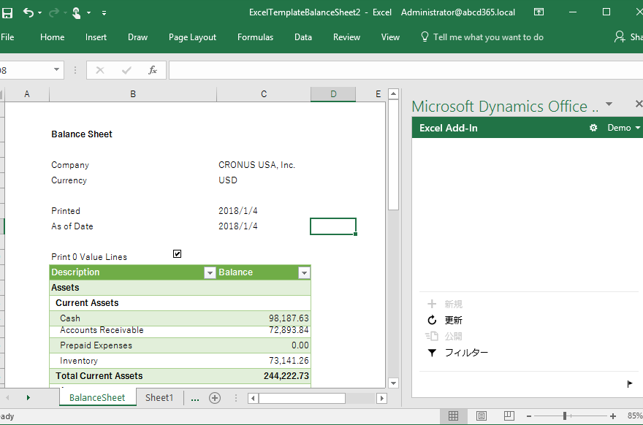Undo the last action
Viewport: 643px width, 425px height.
(x=28, y=12)
